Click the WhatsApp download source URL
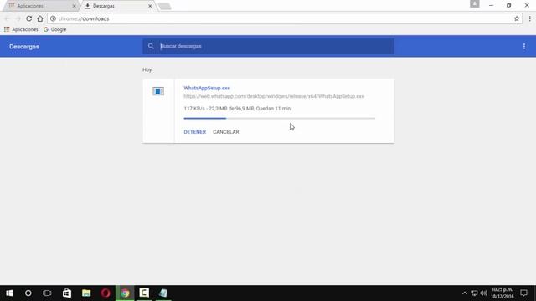This screenshot has height=301, width=536. (274, 96)
